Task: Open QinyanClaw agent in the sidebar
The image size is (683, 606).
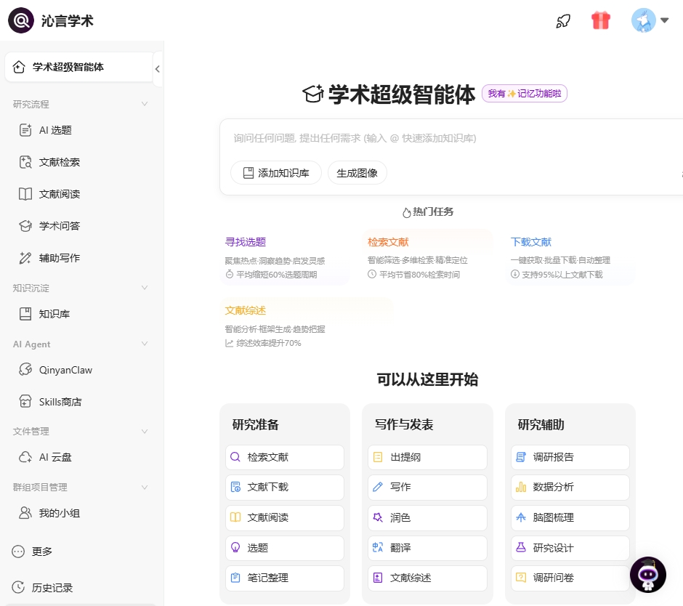Action: (x=65, y=370)
